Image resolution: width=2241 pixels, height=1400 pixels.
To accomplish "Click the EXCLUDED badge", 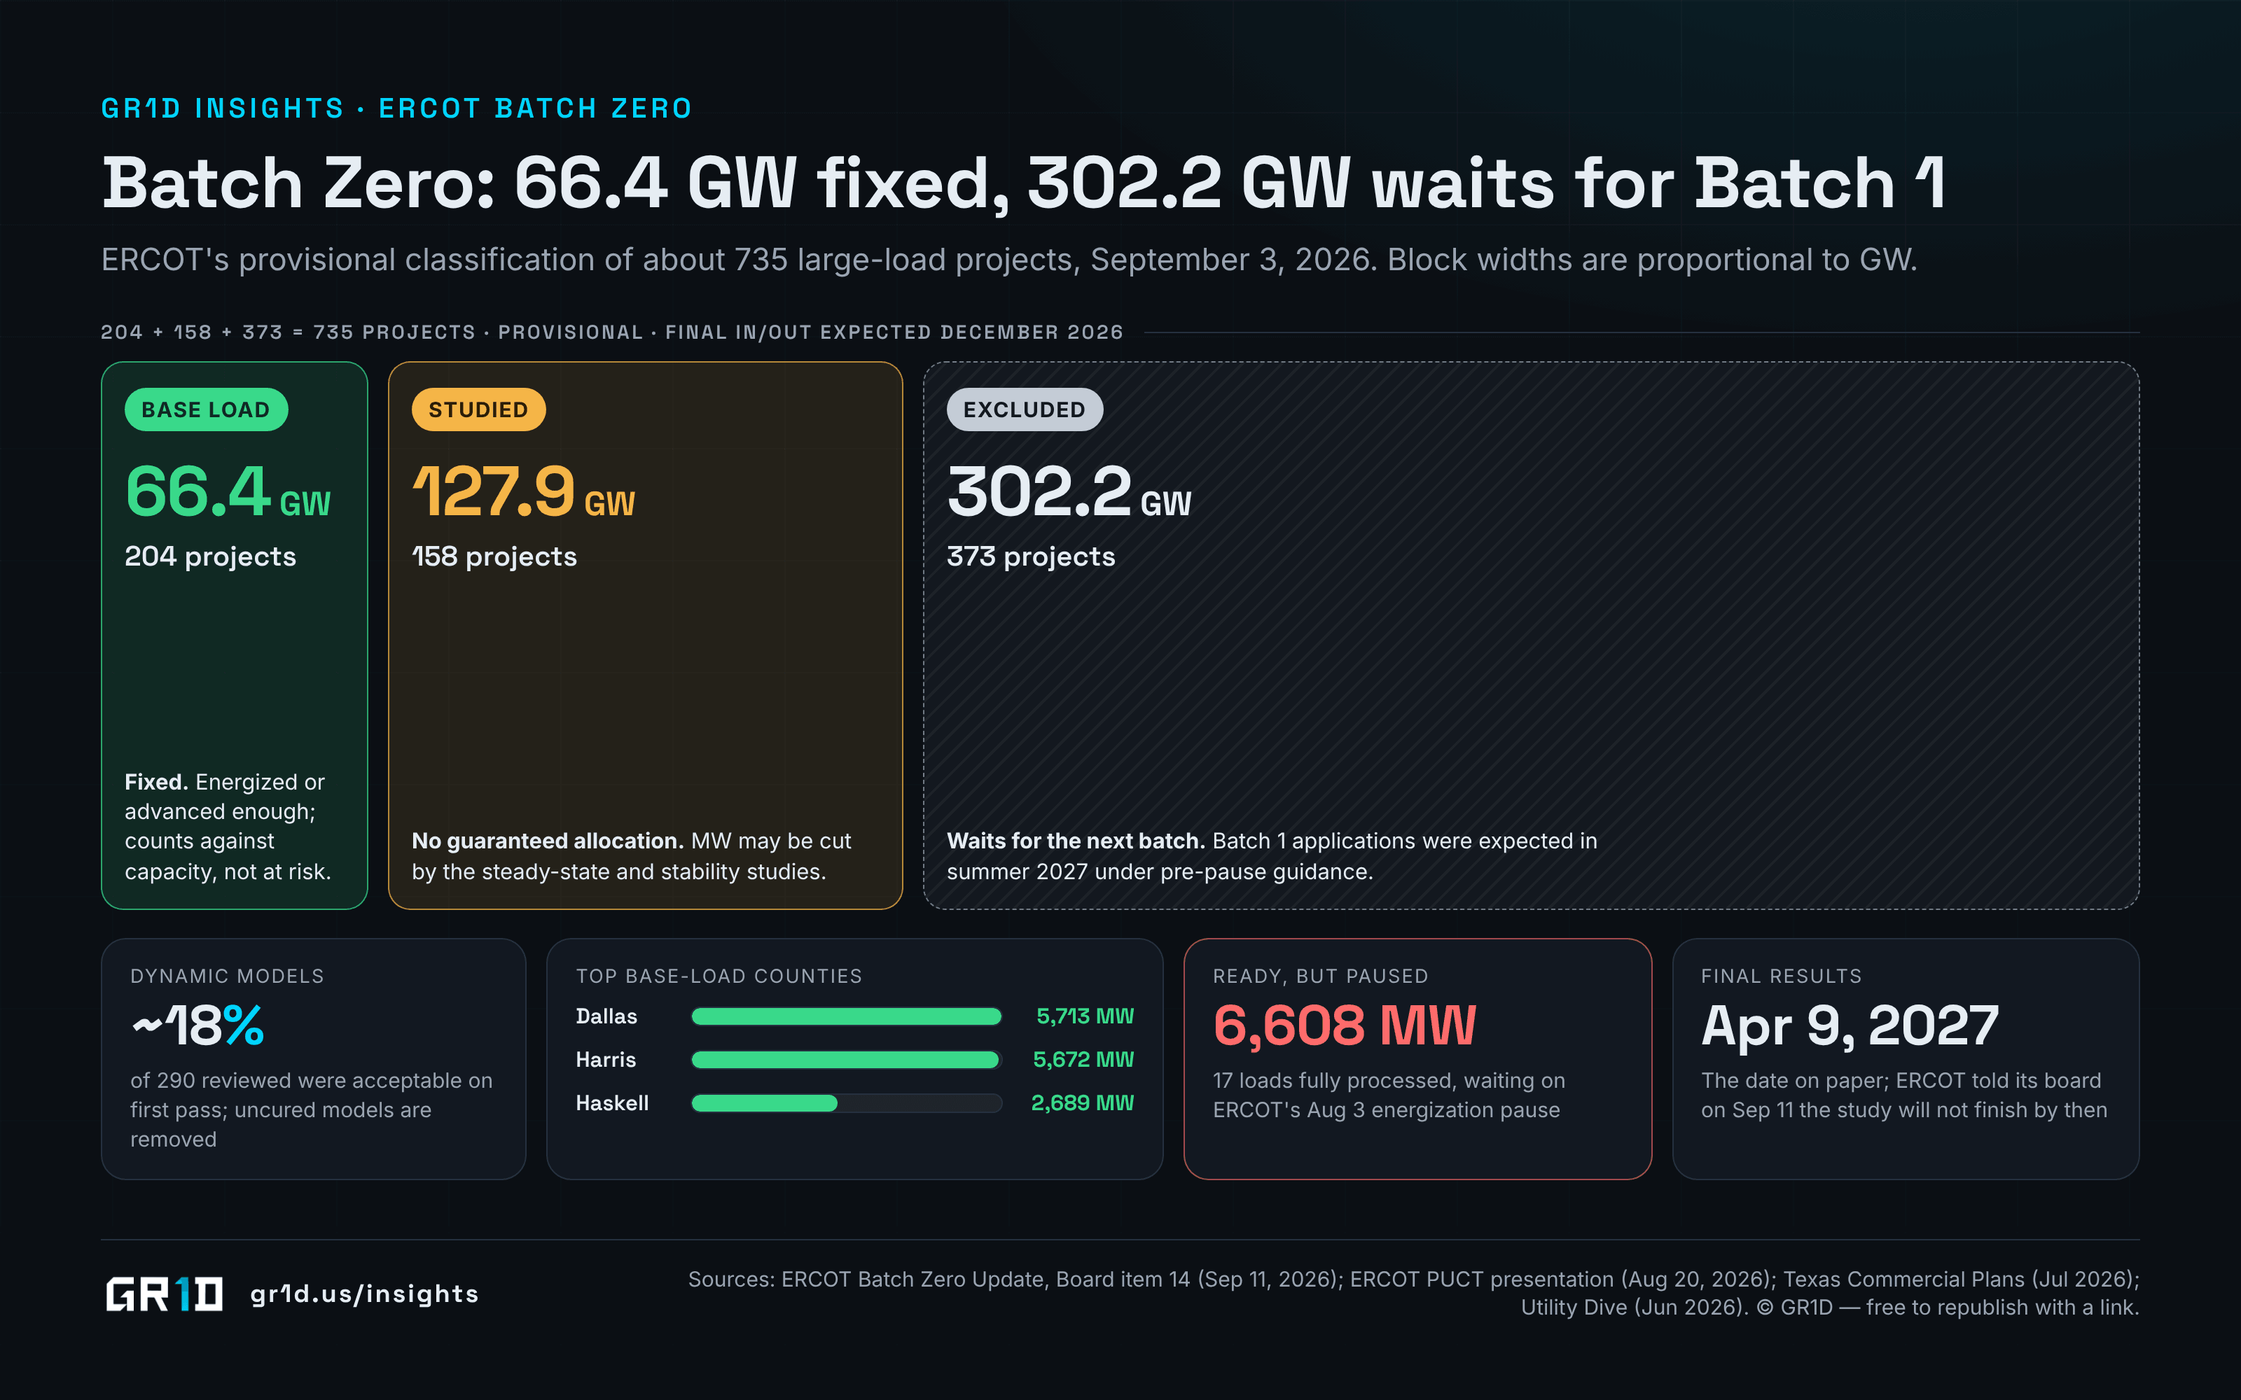I will (1024, 409).
